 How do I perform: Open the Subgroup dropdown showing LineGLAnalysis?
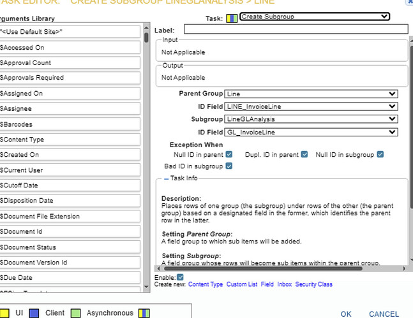point(311,119)
